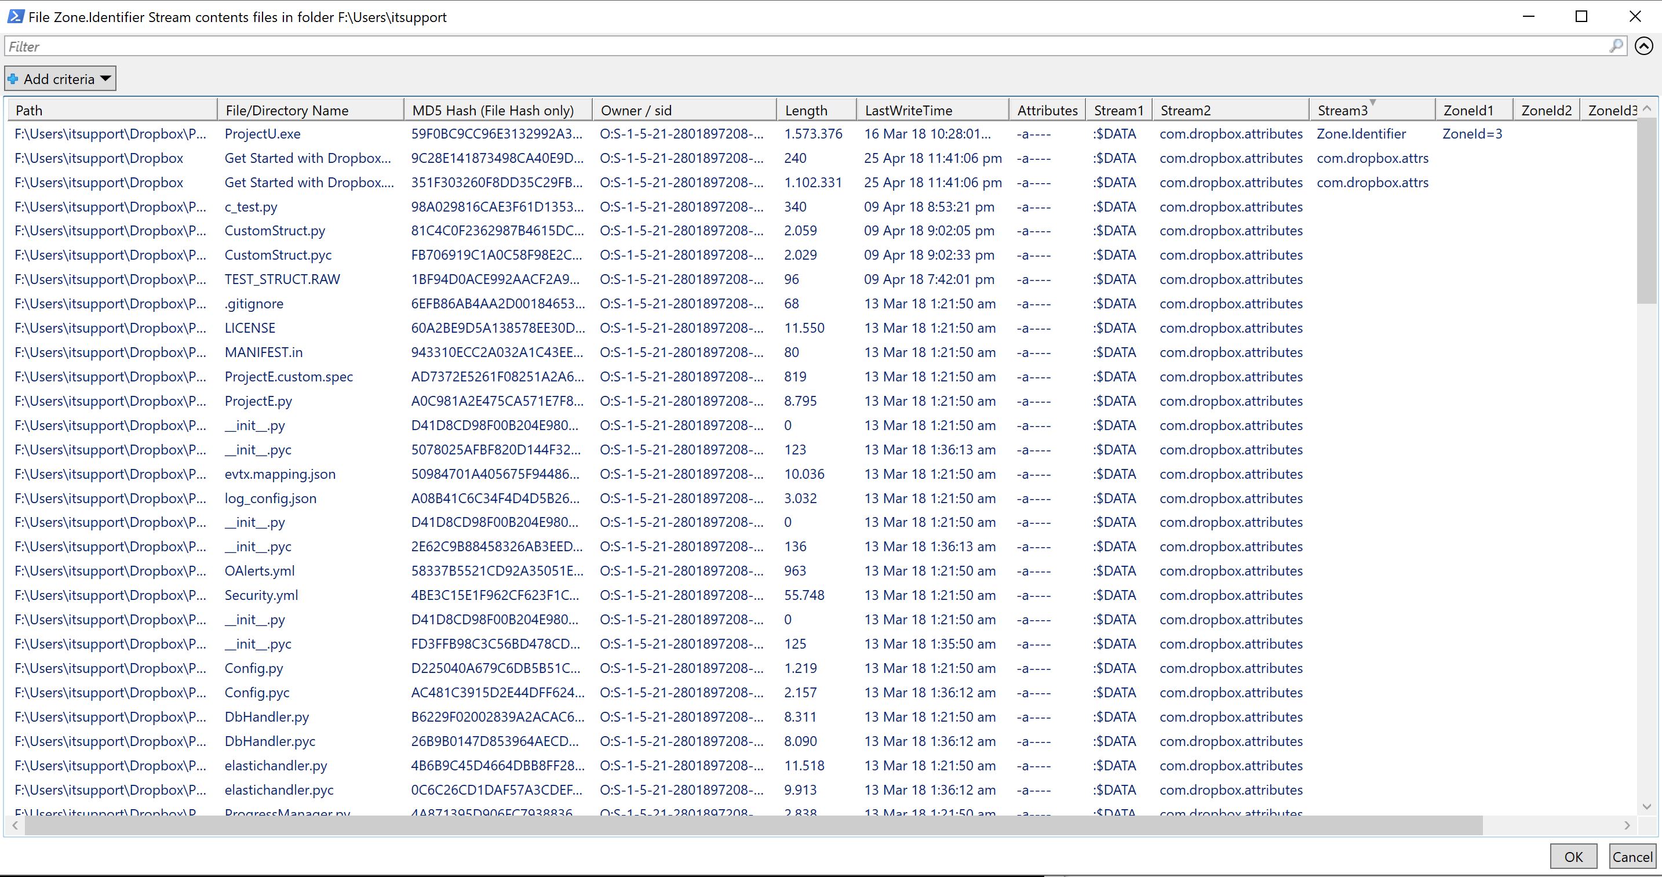Sort by MD5 Hash column header

[x=492, y=110]
